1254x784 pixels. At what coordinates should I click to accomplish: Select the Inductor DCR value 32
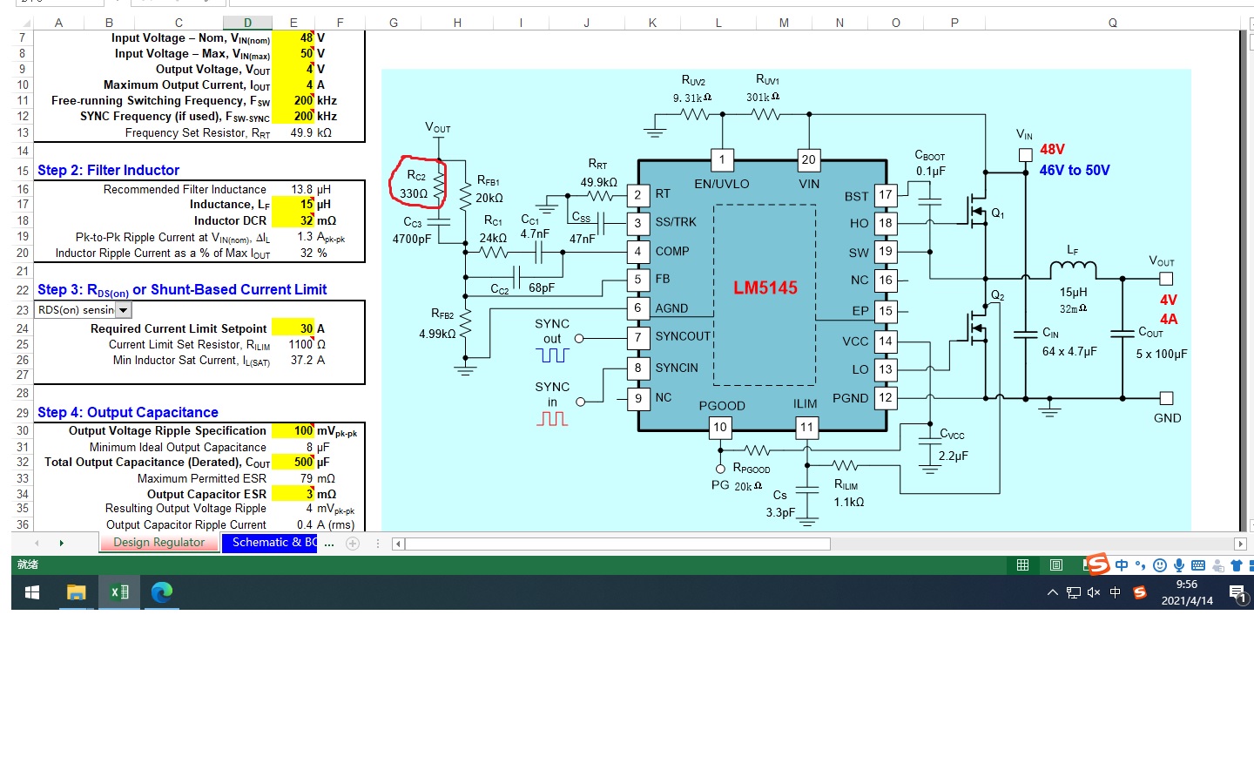[293, 221]
